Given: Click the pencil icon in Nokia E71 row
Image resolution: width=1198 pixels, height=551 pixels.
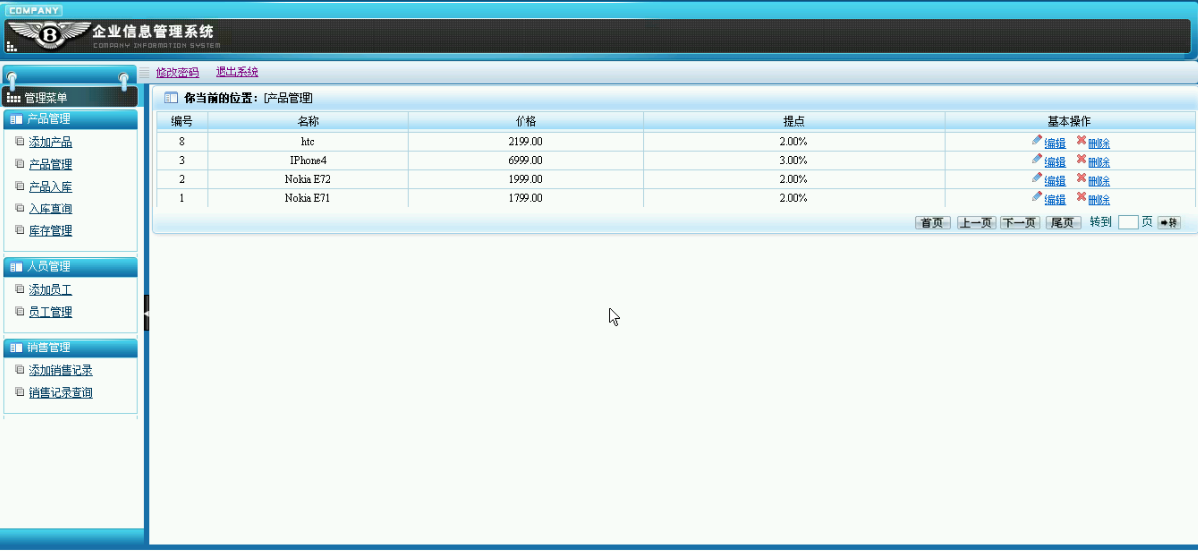Looking at the screenshot, I should [1037, 197].
